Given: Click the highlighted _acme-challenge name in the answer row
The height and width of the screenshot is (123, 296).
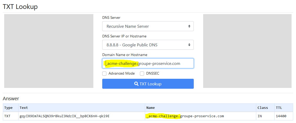Looking at the screenshot, I should [163, 116].
